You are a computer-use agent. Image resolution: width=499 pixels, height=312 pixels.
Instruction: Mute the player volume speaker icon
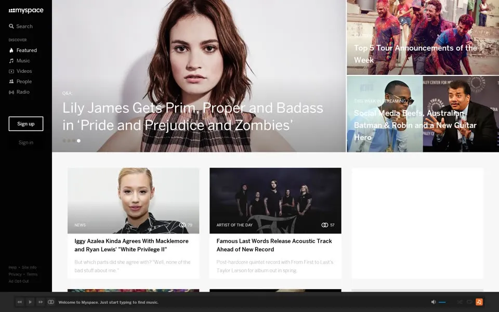coord(433,302)
